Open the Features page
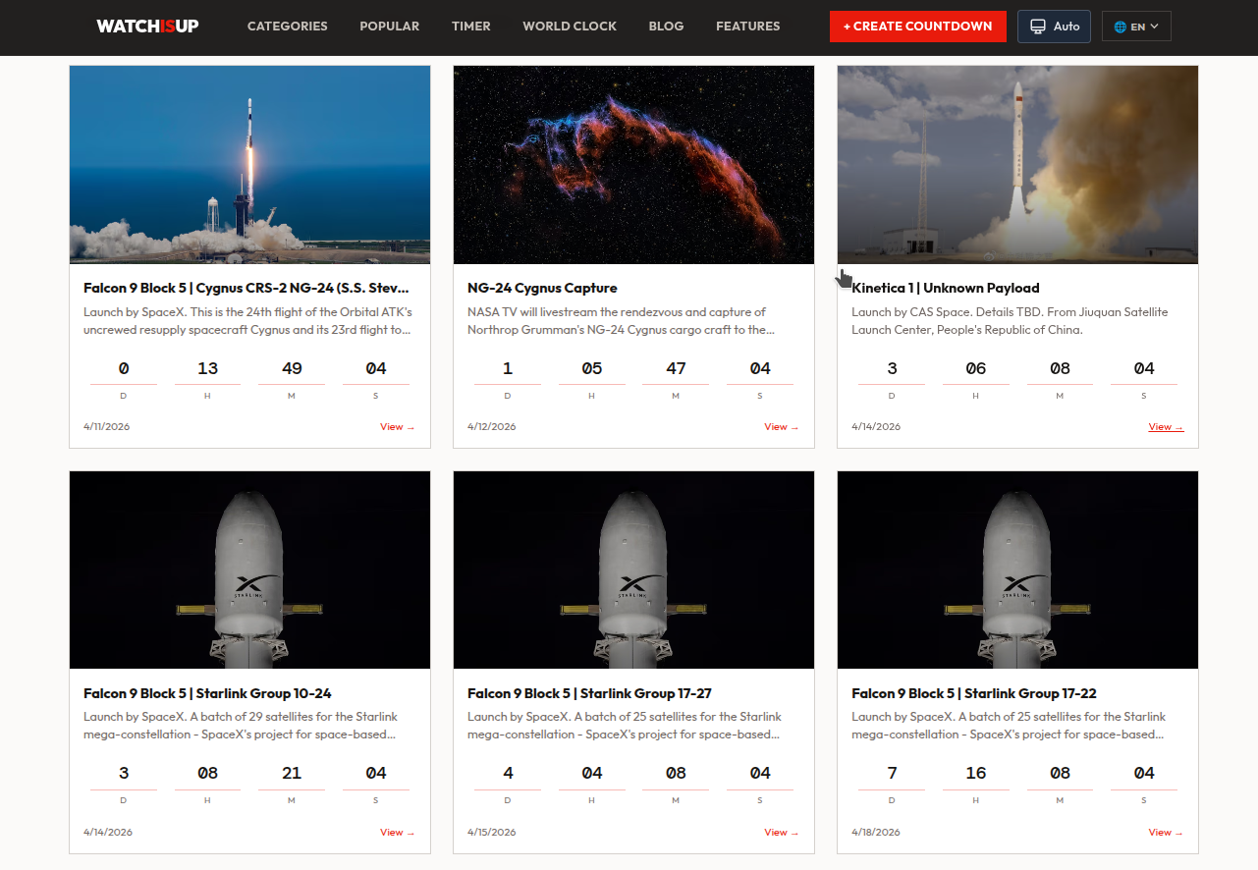The image size is (1258, 870). tap(748, 27)
